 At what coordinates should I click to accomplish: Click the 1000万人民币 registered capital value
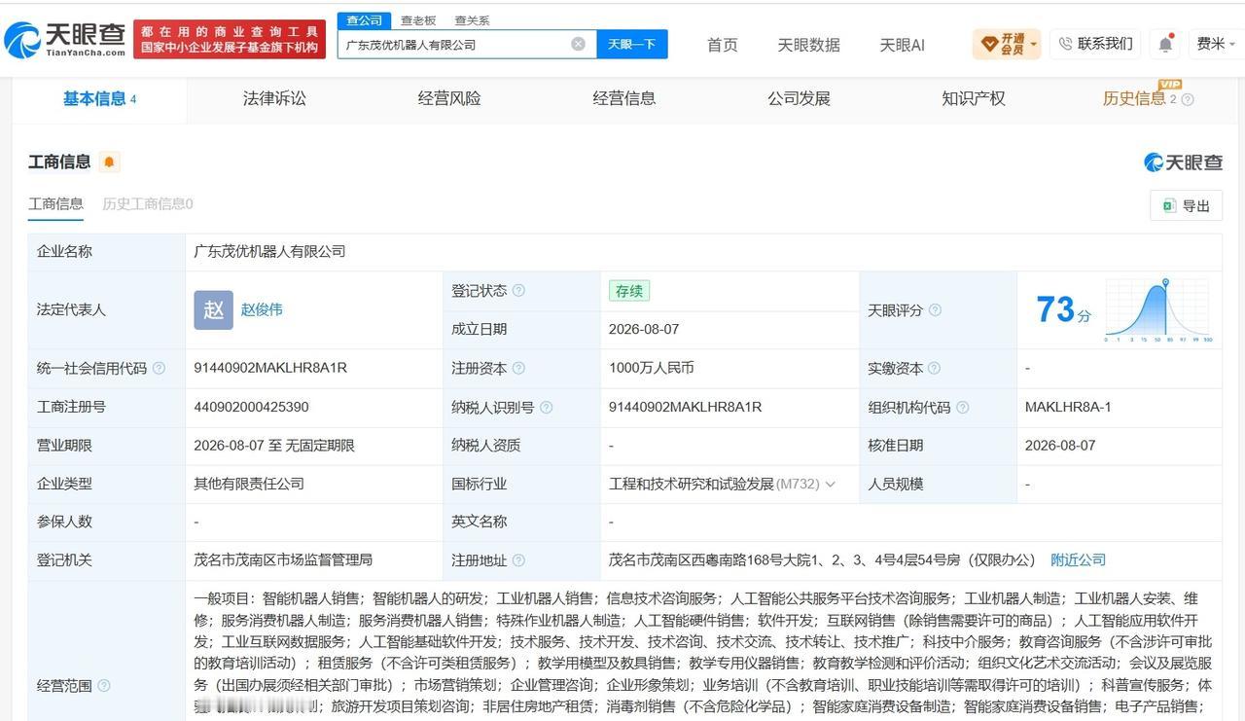652,368
